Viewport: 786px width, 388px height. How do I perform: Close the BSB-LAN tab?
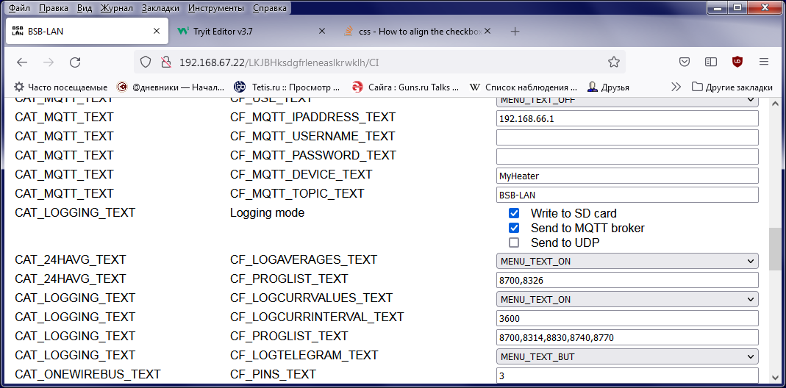(x=157, y=31)
